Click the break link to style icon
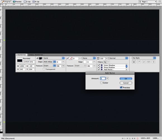 (x=144, y=62)
